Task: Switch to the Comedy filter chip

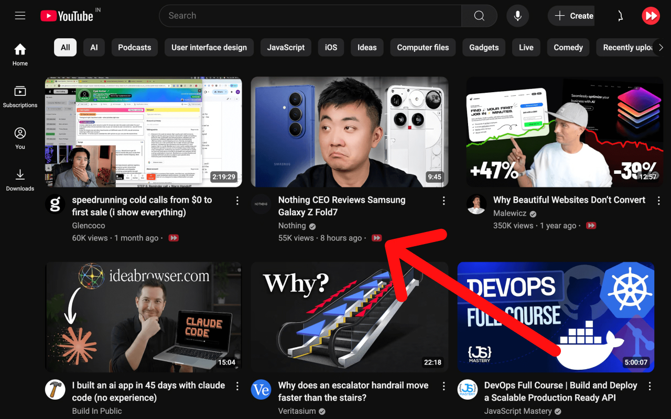Action: tap(568, 47)
